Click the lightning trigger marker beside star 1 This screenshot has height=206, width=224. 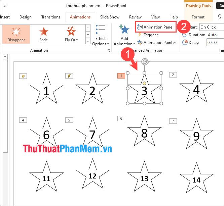(24, 76)
